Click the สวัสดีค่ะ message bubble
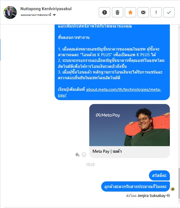 [159, 175]
